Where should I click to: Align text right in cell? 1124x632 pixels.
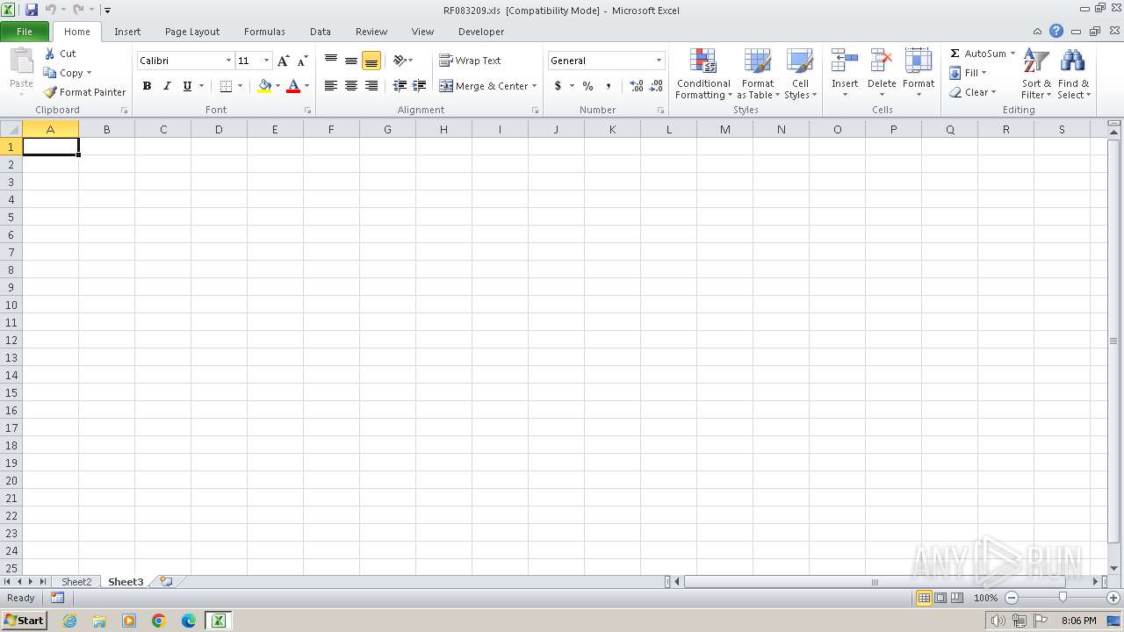pyautogui.click(x=371, y=86)
